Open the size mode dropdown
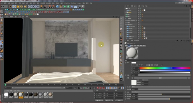 [109, 100]
